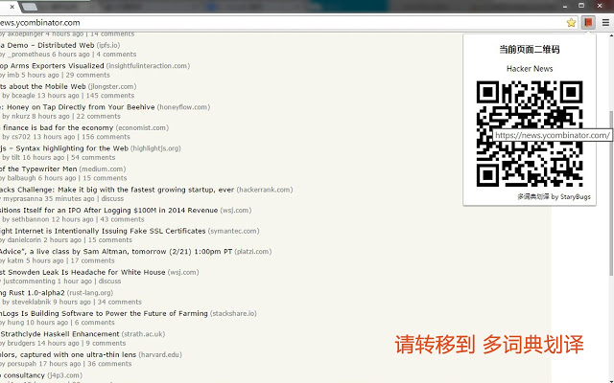614x383 pixels.
Task: Open Honey on Tap Beehive story
Action: [x=77, y=107]
